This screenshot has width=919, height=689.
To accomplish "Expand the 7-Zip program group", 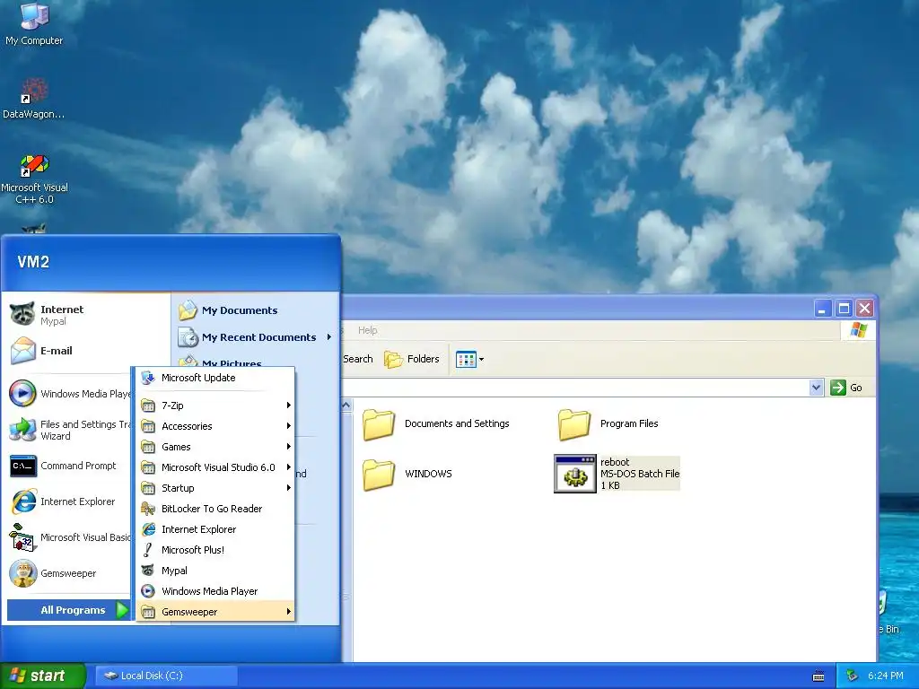I will (x=215, y=406).
